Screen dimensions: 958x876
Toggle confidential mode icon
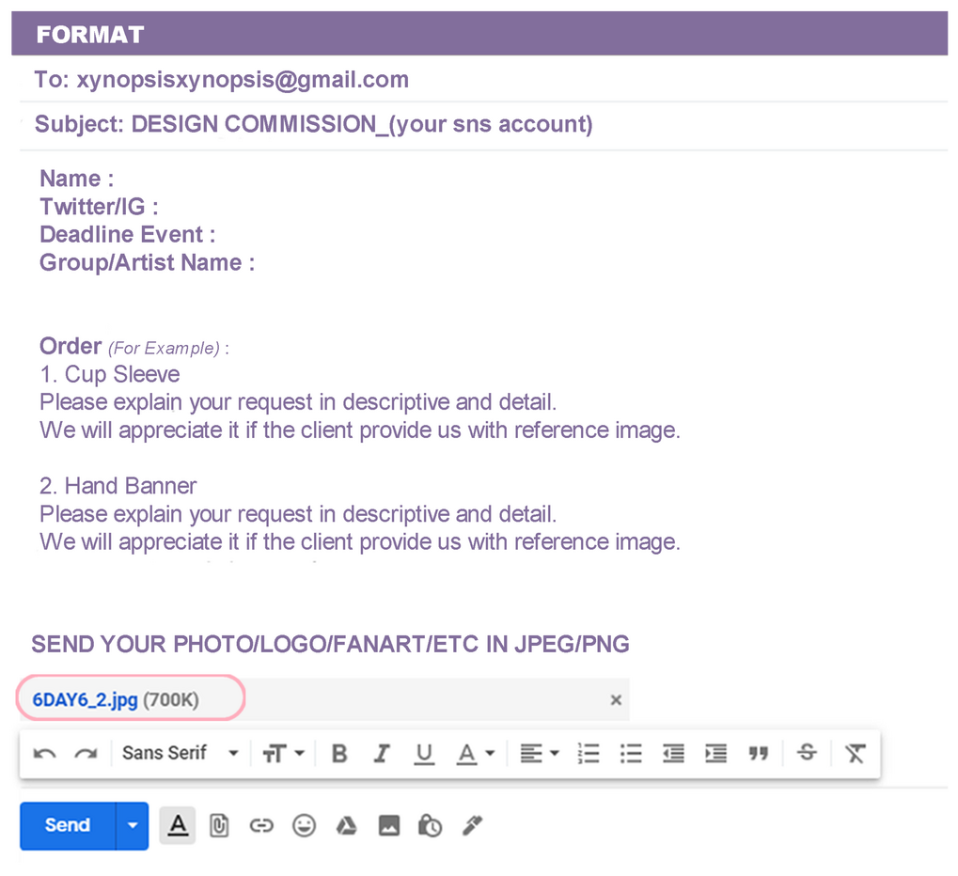pos(430,825)
